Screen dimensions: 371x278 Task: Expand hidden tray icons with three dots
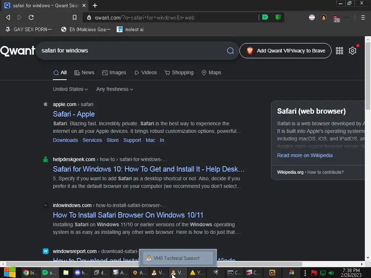click(305, 273)
